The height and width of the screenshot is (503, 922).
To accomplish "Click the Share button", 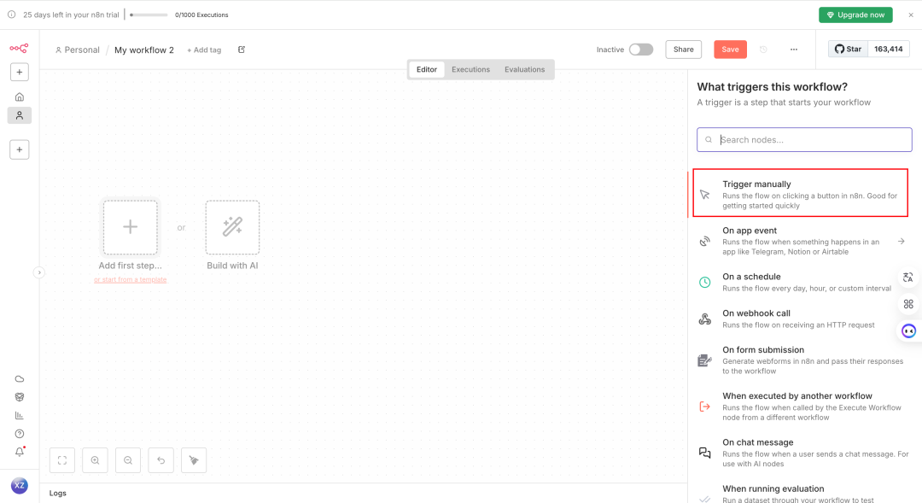I will point(683,50).
